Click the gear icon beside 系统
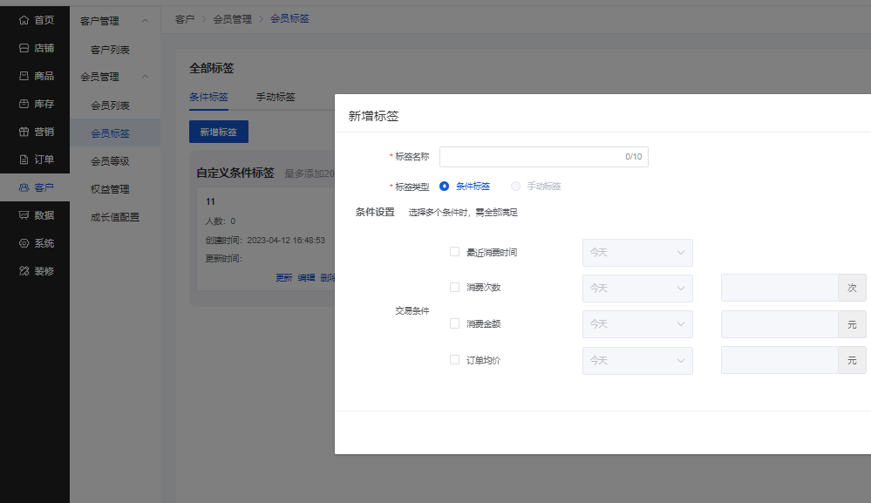871x503 pixels. 24,243
